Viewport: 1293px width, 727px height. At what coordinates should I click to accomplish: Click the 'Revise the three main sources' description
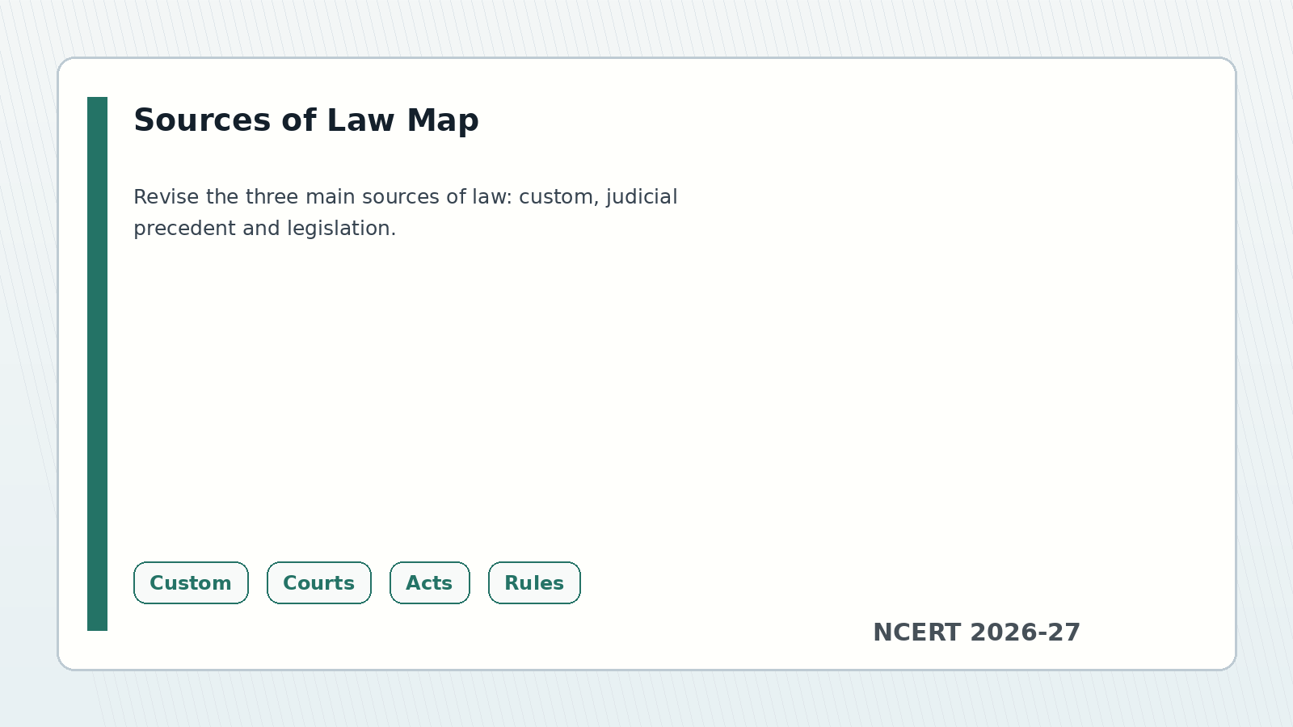point(406,212)
